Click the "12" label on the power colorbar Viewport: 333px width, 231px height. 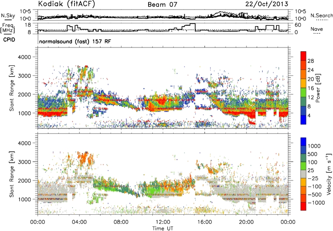(311, 98)
